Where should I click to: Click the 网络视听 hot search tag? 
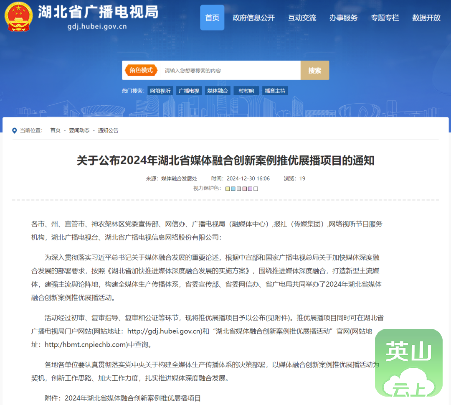pos(160,91)
